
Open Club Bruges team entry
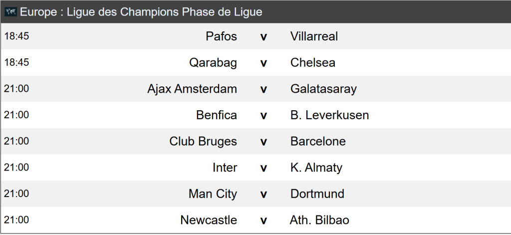click(203, 141)
